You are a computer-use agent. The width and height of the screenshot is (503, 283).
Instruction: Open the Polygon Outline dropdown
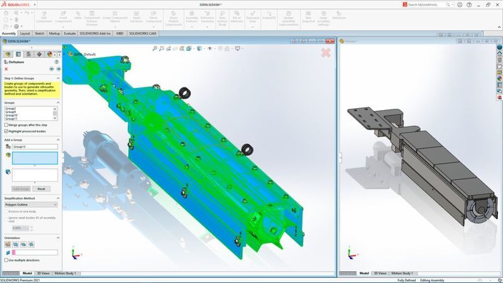tap(31, 205)
